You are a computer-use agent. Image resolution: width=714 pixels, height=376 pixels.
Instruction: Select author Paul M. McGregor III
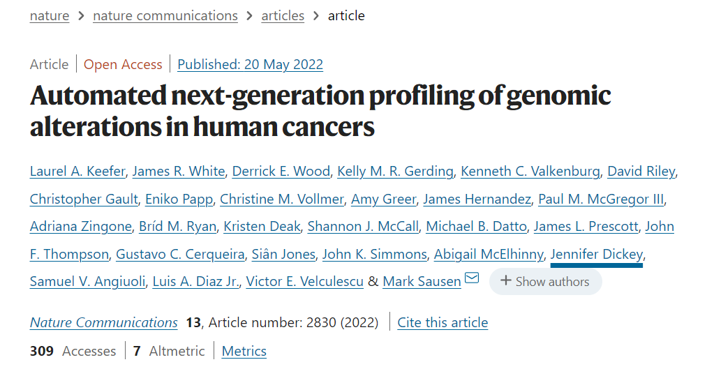601,199
